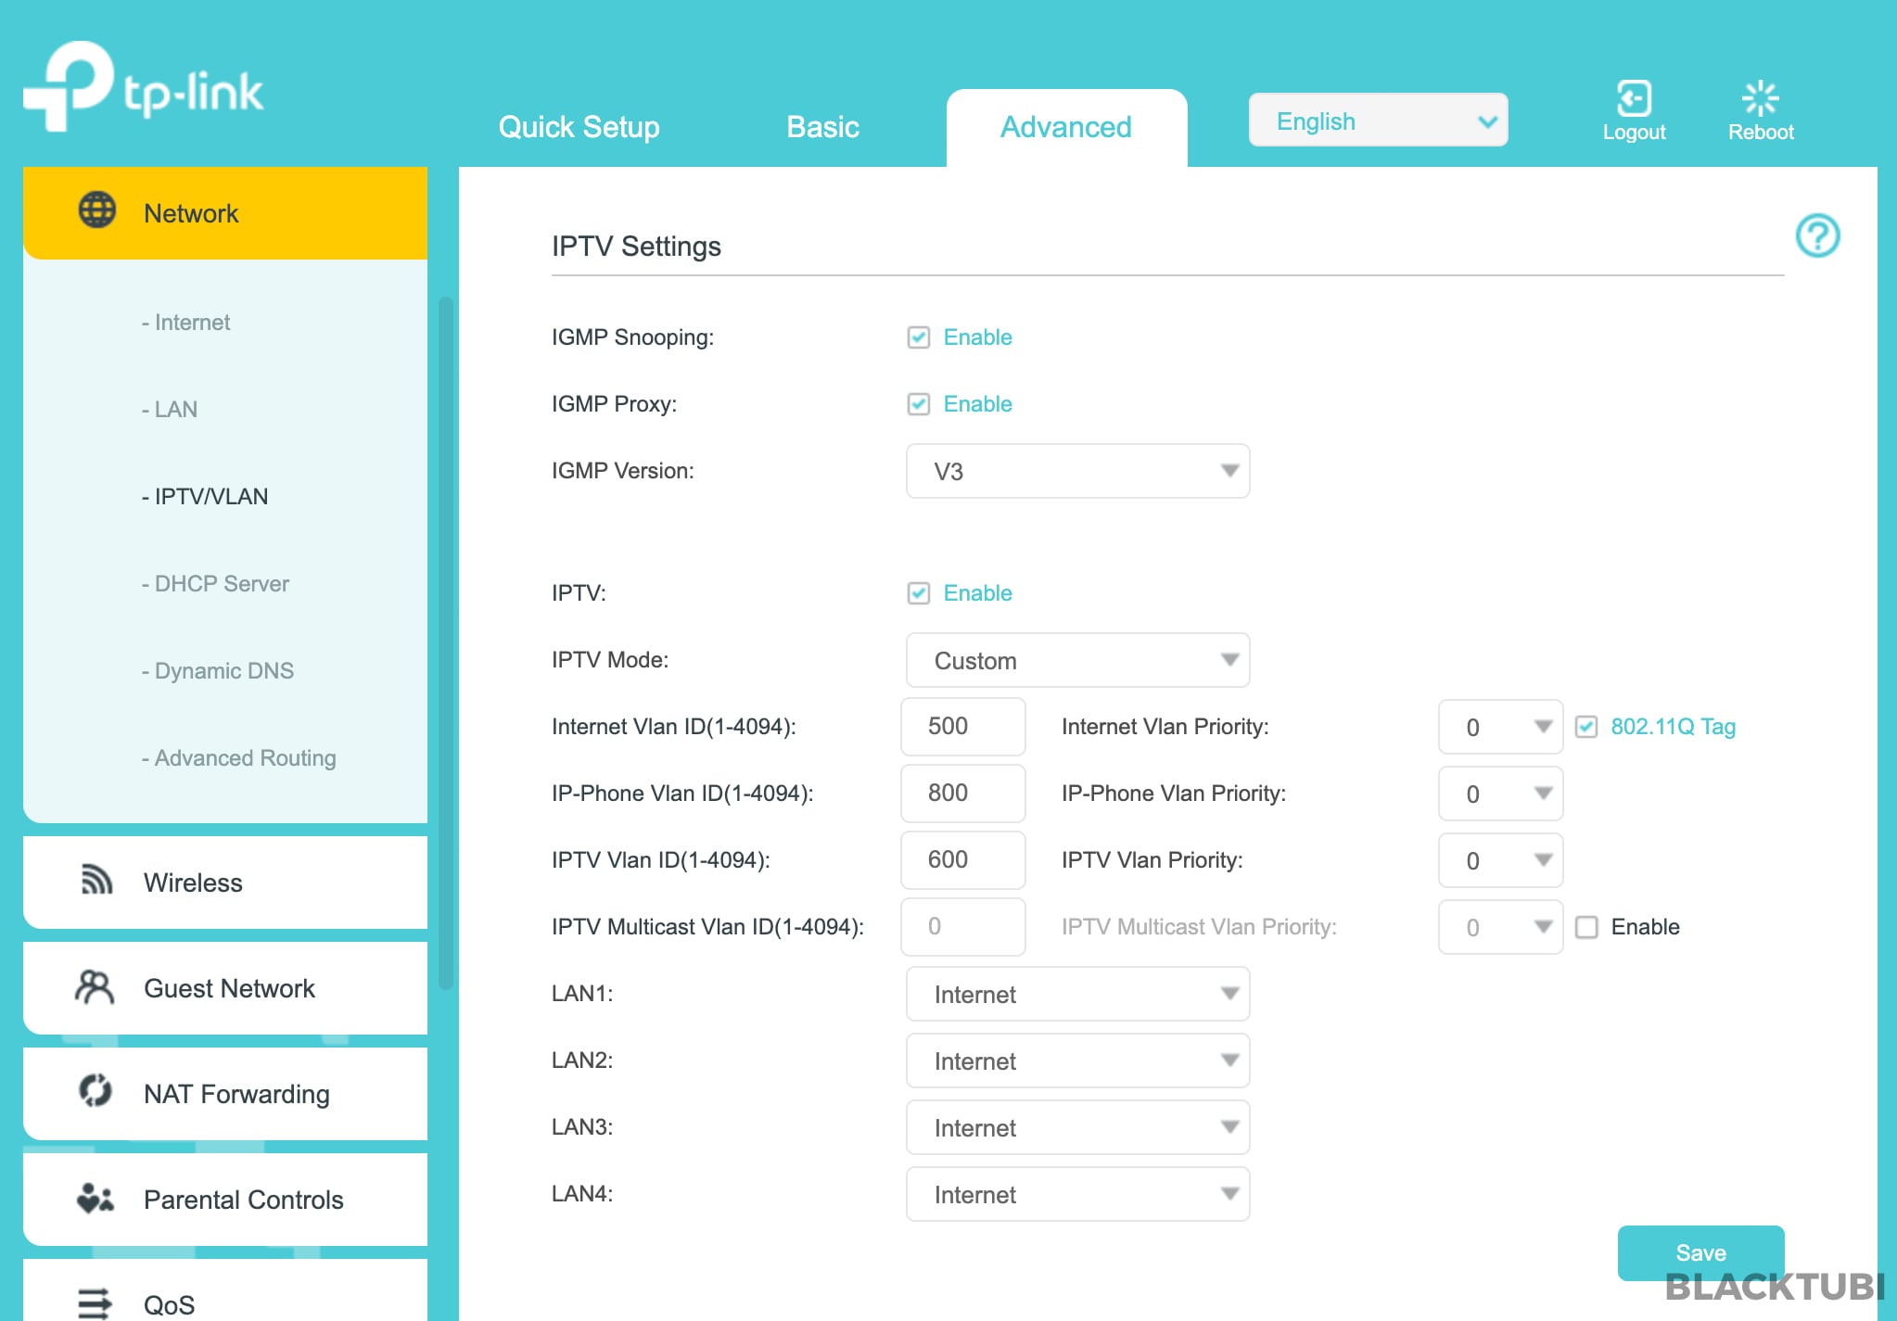Viewport: 1897px width, 1321px height.
Task: Click the Internet Vlan ID input field
Action: tap(962, 727)
